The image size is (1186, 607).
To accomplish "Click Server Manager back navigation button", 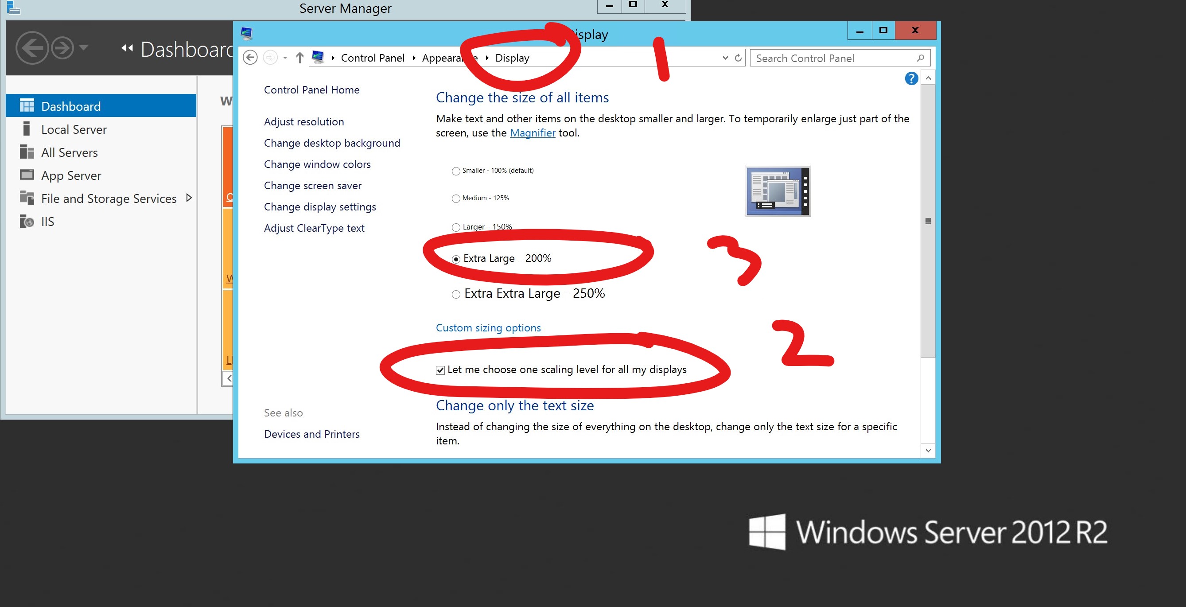I will [32, 48].
